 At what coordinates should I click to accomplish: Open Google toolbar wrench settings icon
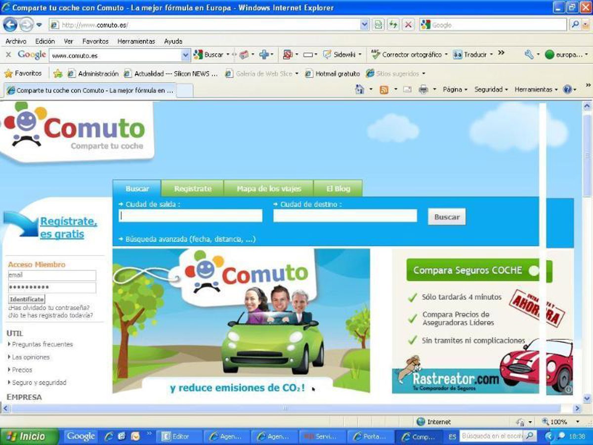point(529,54)
